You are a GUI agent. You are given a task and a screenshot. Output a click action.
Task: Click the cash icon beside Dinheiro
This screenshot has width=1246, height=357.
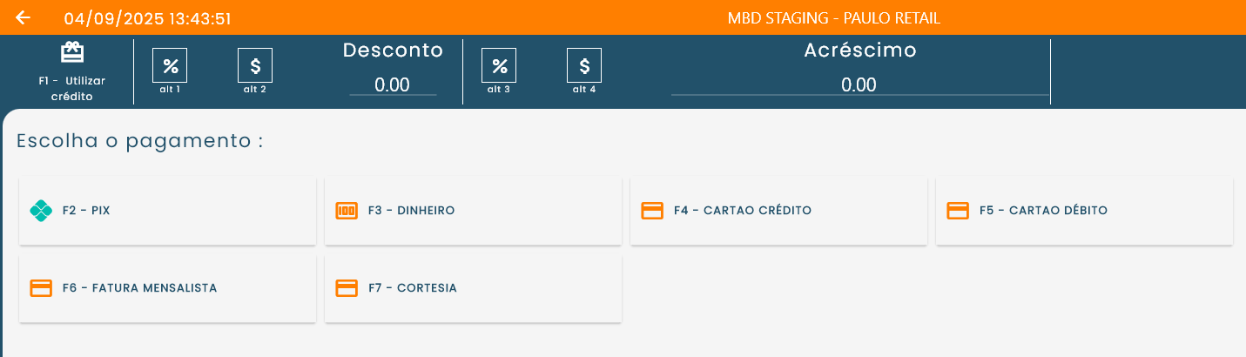pos(347,211)
